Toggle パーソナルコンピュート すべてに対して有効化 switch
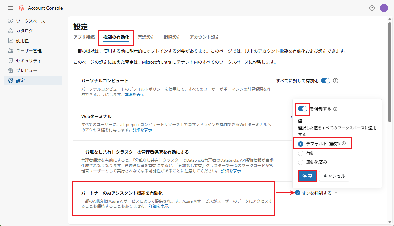Screen dimensions: 394x226 pyautogui.click(x=326, y=81)
